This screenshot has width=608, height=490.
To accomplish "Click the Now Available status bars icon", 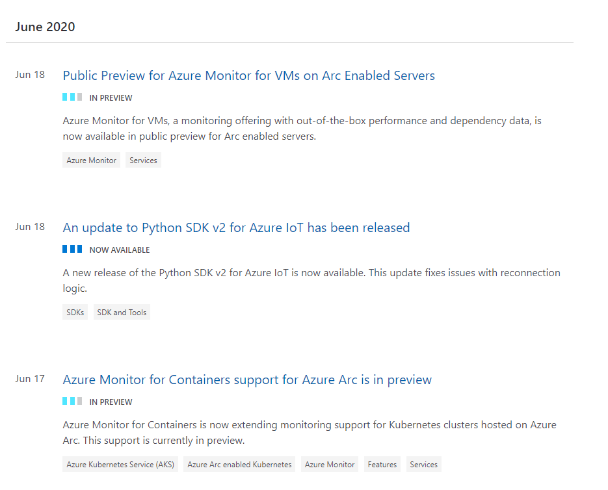I will point(72,249).
